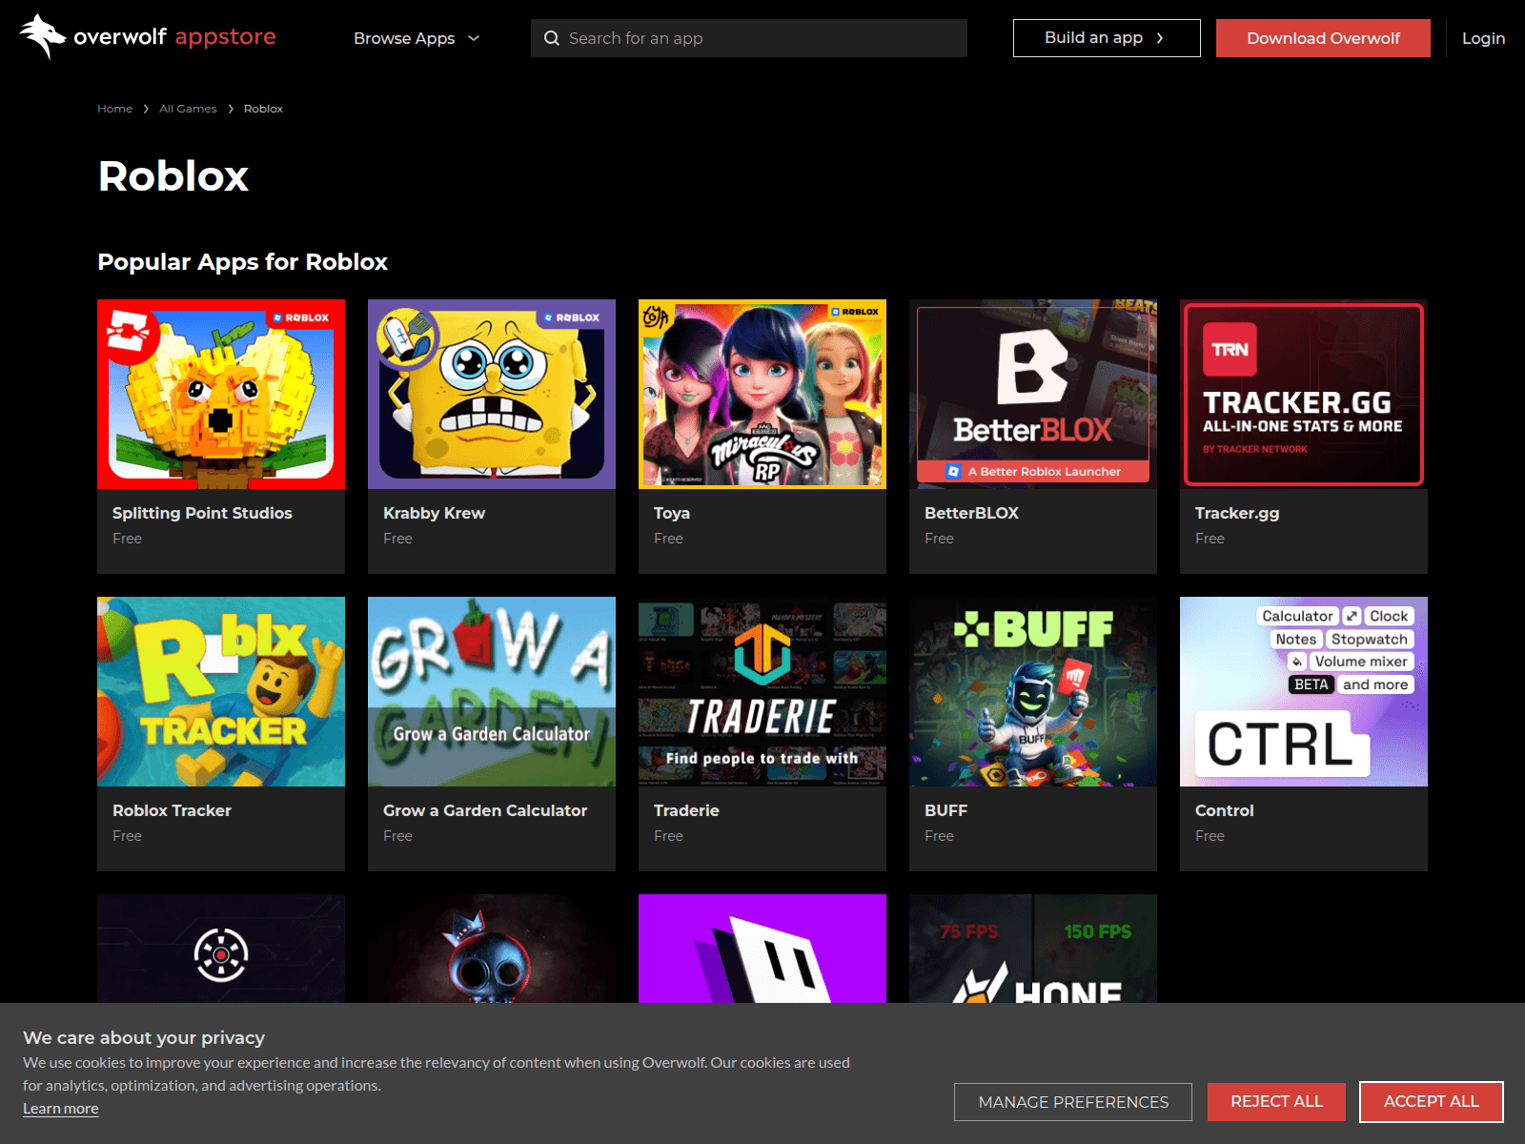Navigate to the Home breadcrumb

tap(114, 108)
